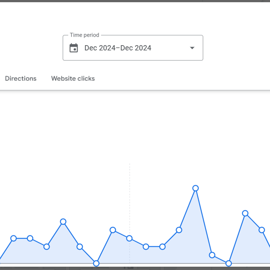Select the tallest peak data point on chart
This screenshot has width=270, height=270.
pos(195,188)
